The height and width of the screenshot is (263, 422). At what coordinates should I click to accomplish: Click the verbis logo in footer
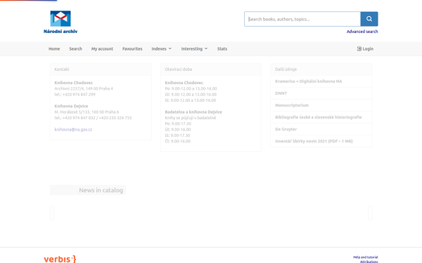[x=60, y=259]
